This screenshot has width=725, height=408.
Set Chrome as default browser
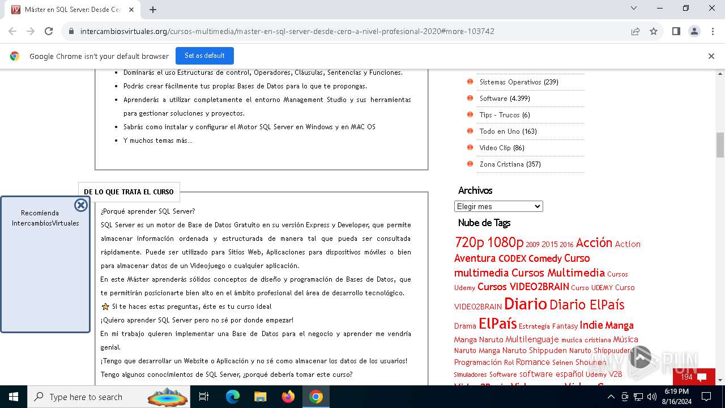pos(204,56)
